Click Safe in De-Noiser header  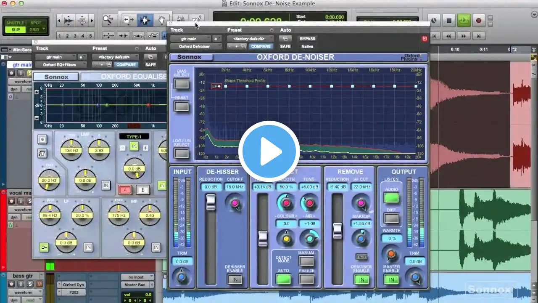coord(285,46)
